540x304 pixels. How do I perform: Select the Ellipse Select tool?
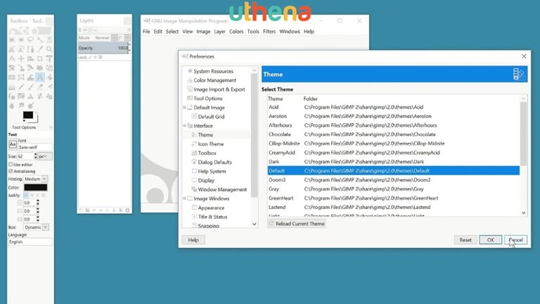click(21, 39)
